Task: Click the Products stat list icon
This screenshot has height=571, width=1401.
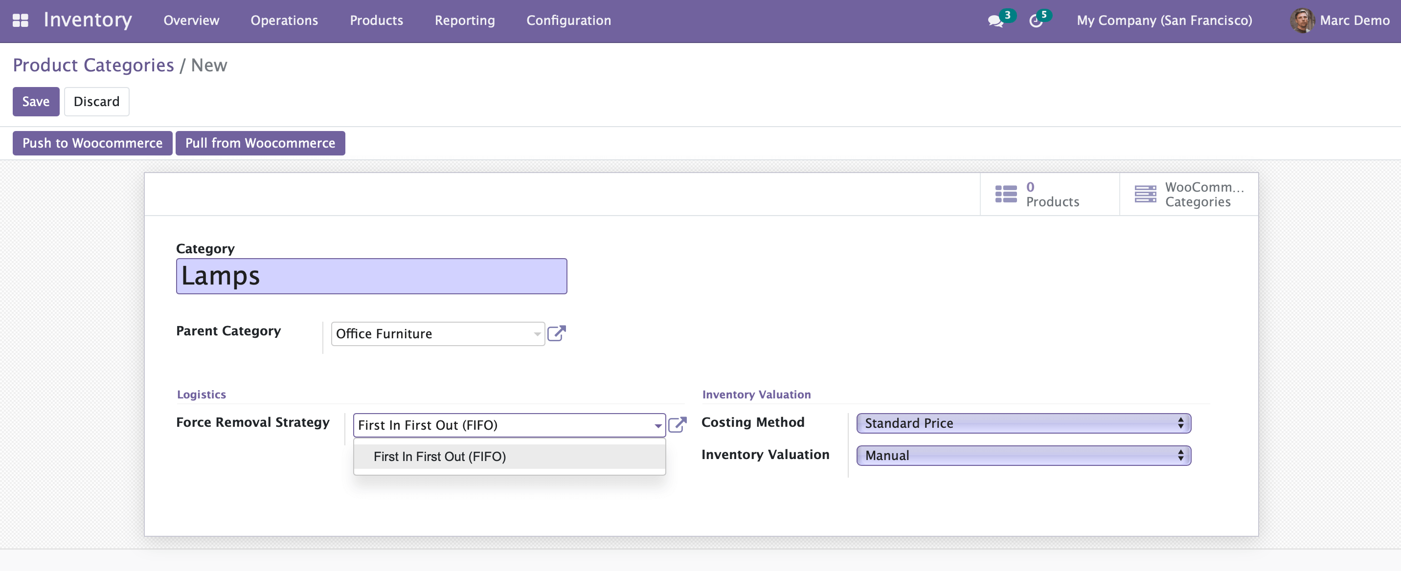Action: (x=1006, y=194)
